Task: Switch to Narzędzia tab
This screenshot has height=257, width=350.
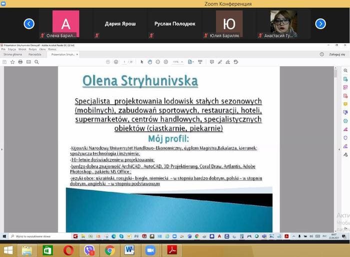Action: [35, 54]
